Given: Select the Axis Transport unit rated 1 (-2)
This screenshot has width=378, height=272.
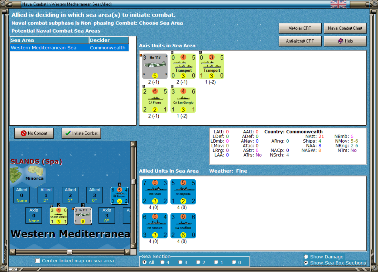Looking at the screenshot, I should click(x=212, y=66).
